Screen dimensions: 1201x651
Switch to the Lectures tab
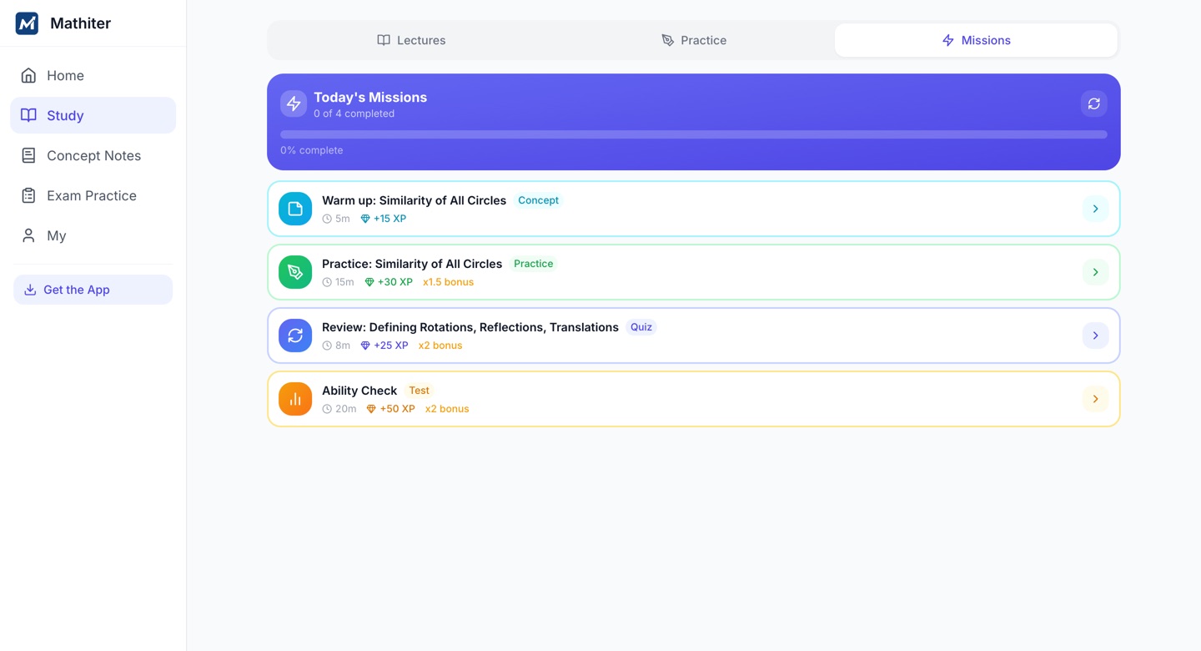click(x=411, y=40)
